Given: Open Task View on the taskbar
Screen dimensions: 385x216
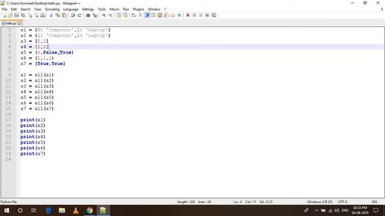Looking at the screenshot, I should 34,211.
